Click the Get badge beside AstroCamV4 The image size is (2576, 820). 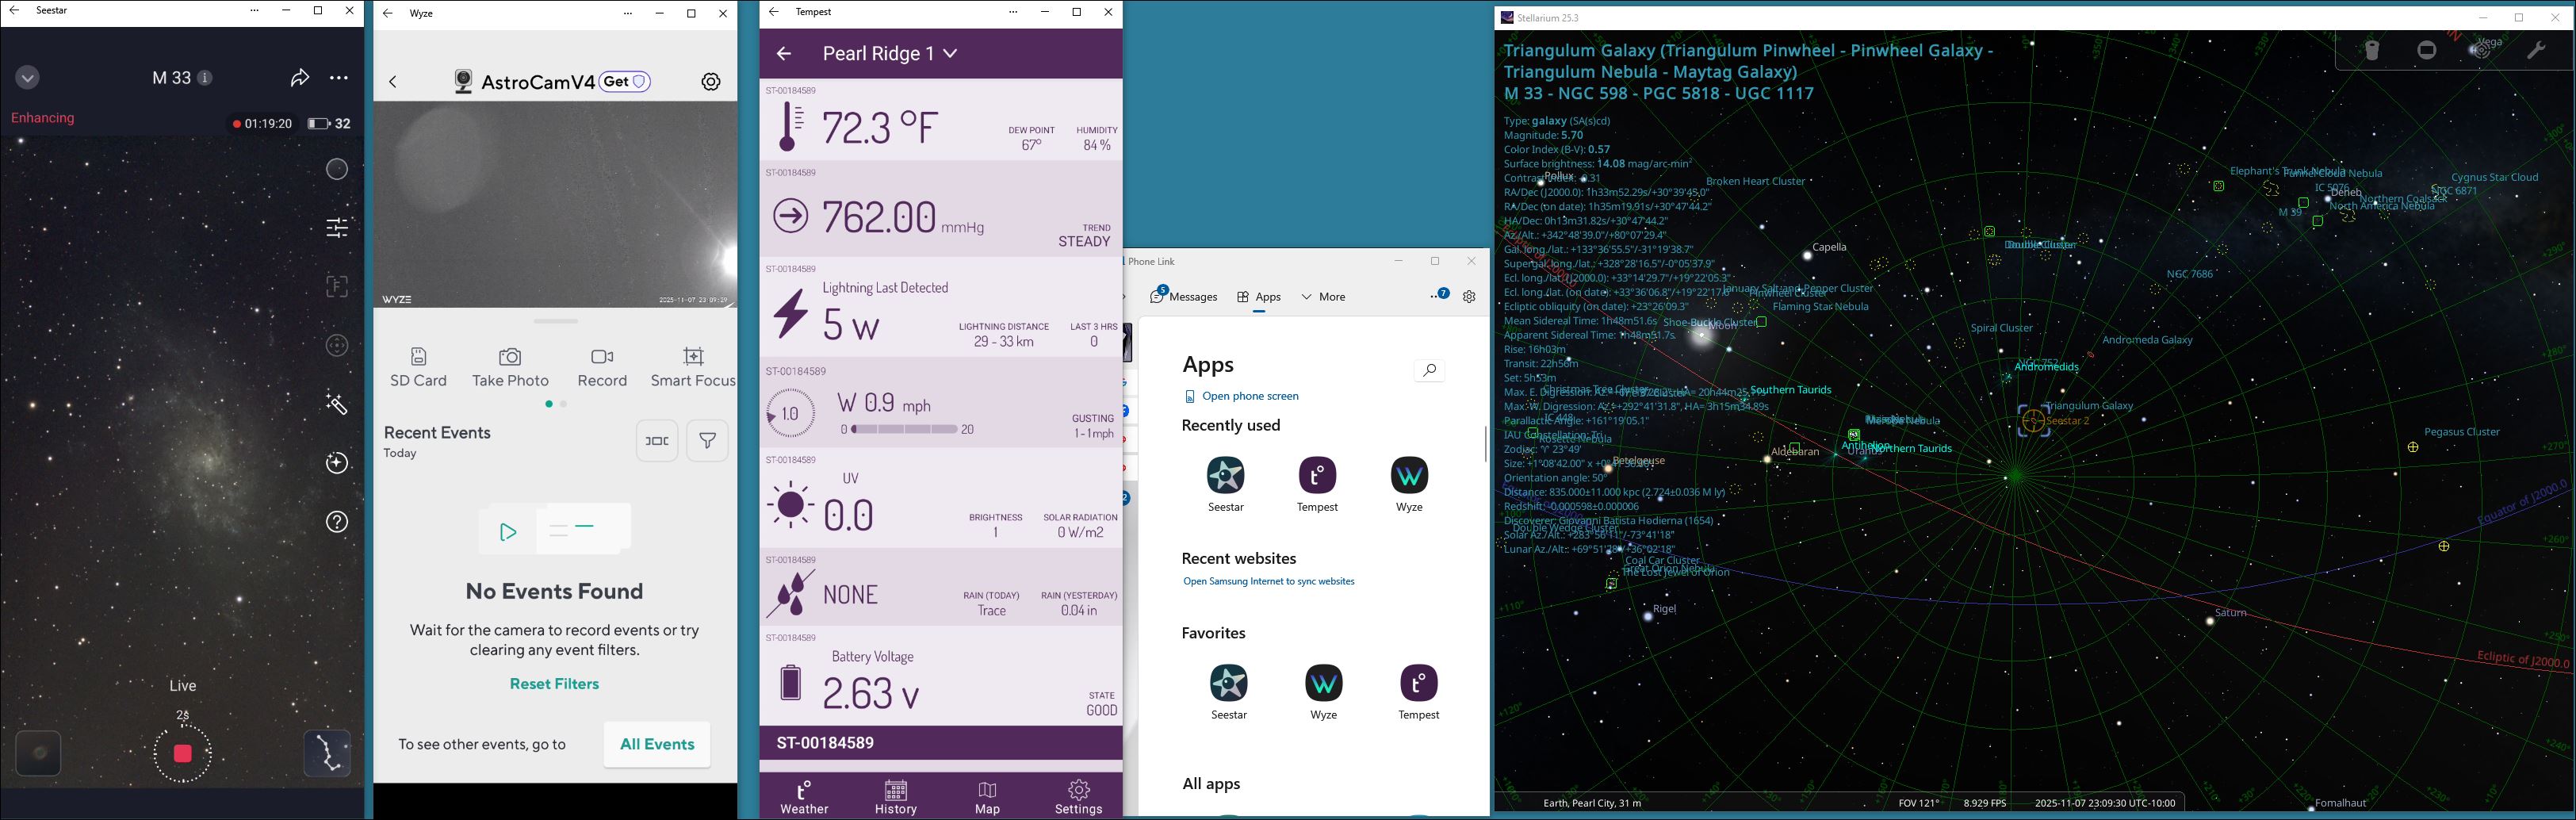tap(625, 82)
